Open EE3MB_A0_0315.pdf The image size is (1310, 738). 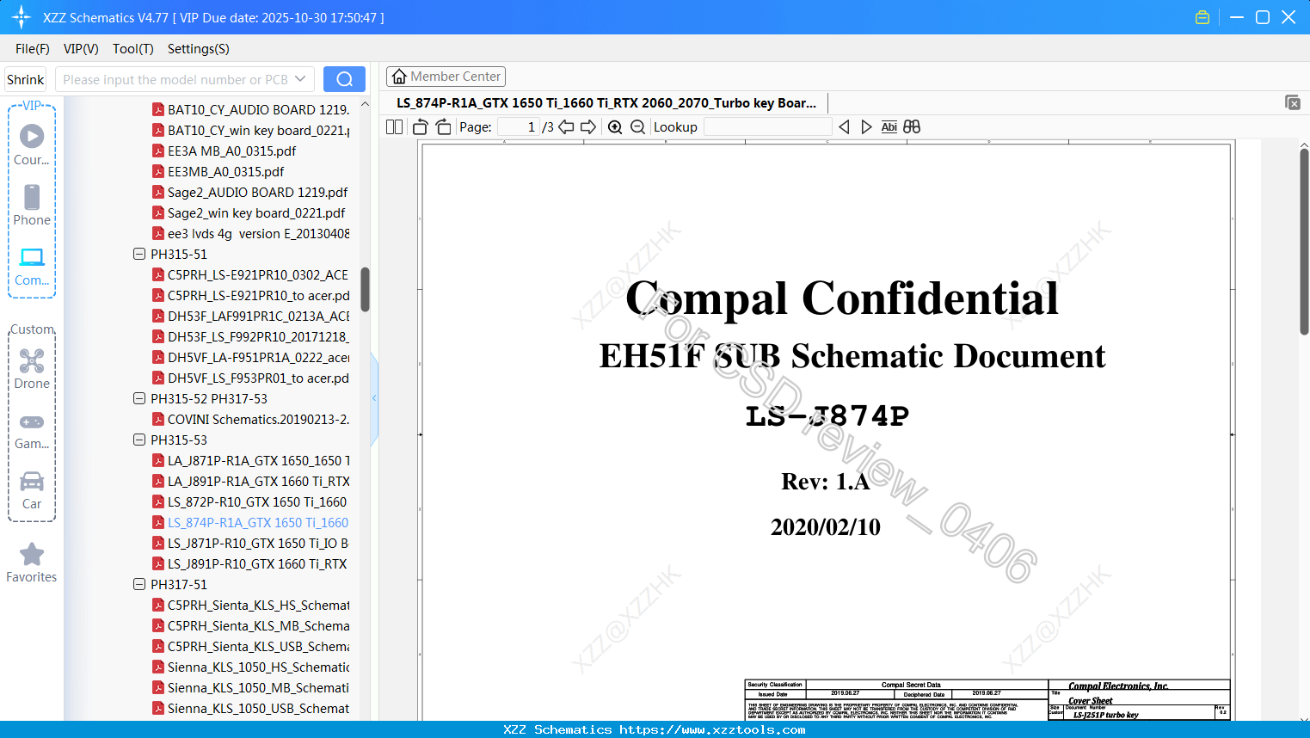(218, 172)
